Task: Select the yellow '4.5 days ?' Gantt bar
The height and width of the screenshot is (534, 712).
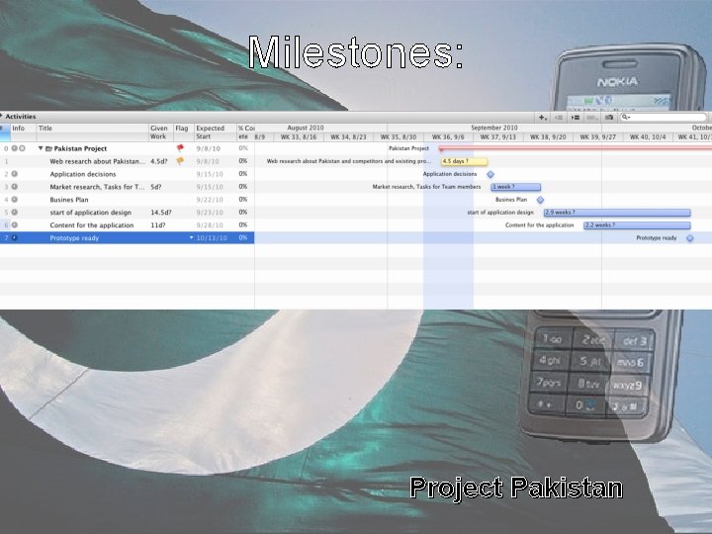Action: click(465, 161)
